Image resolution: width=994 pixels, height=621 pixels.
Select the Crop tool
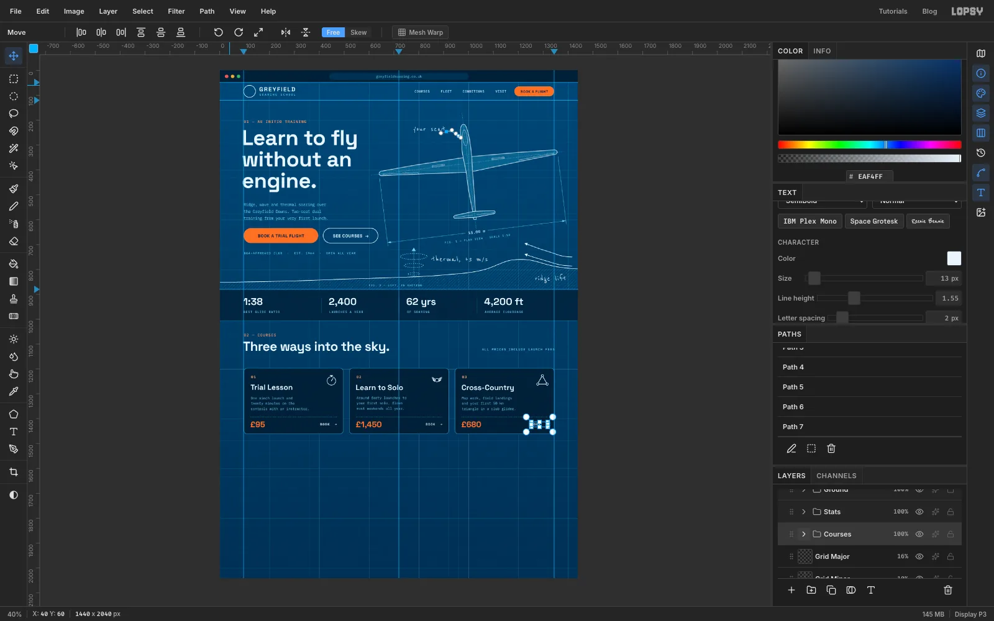pyautogui.click(x=14, y=472)
